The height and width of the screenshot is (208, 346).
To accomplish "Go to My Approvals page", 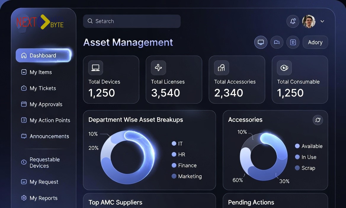I will click(x=46, y=104).
